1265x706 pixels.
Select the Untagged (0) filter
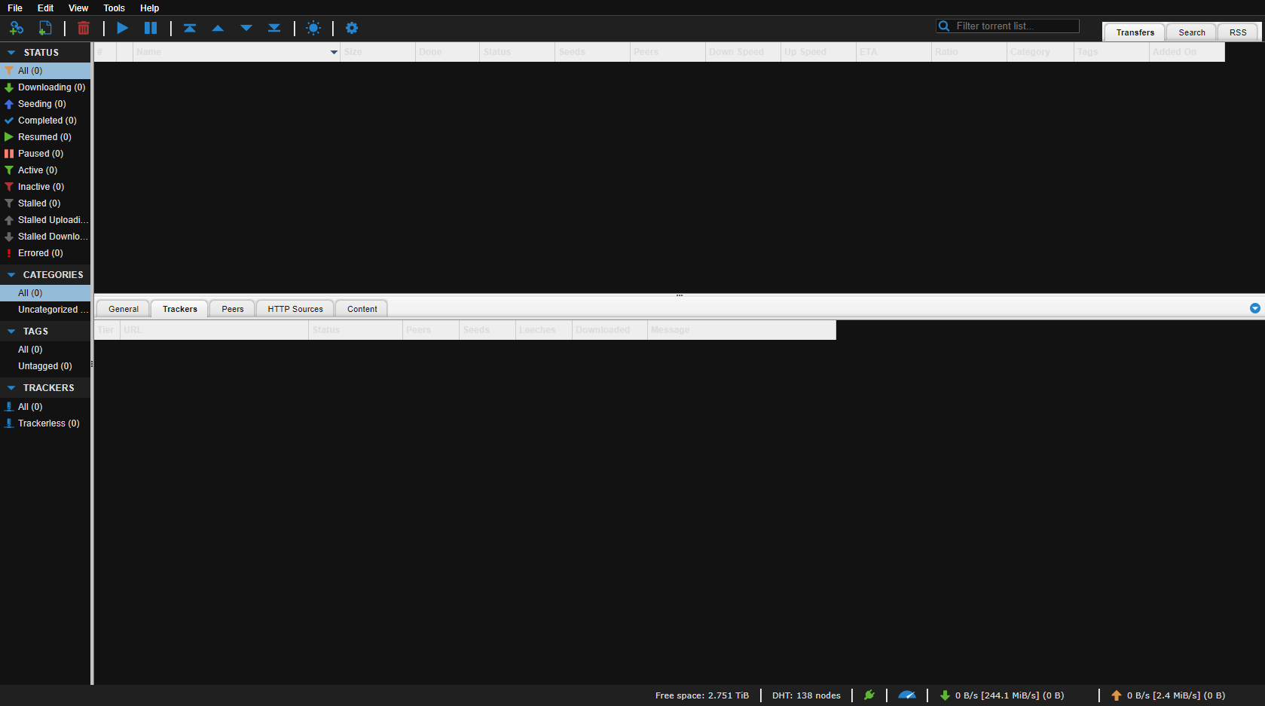[45, 366]
